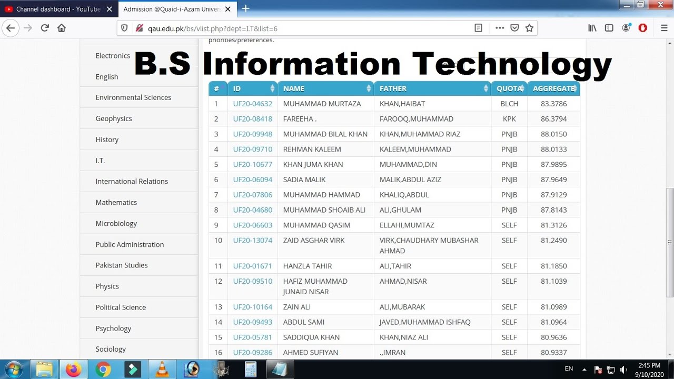Open the Opera-style red extension icon

(x=643, y=28)
